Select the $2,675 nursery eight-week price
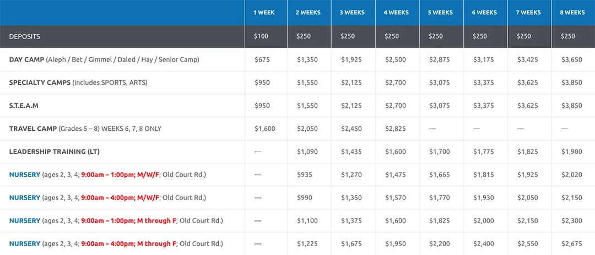This screenshot has width=595, height=255. 571,243
